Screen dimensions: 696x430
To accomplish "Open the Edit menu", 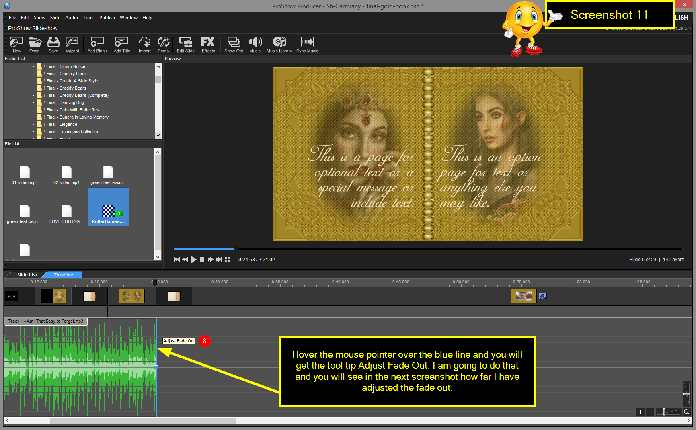I will click(25, 18).
